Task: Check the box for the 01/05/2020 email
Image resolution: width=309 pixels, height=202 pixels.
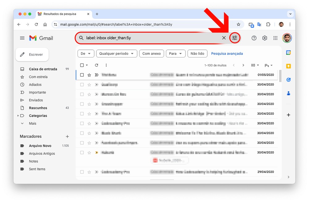Action: [x=82, y=75]
